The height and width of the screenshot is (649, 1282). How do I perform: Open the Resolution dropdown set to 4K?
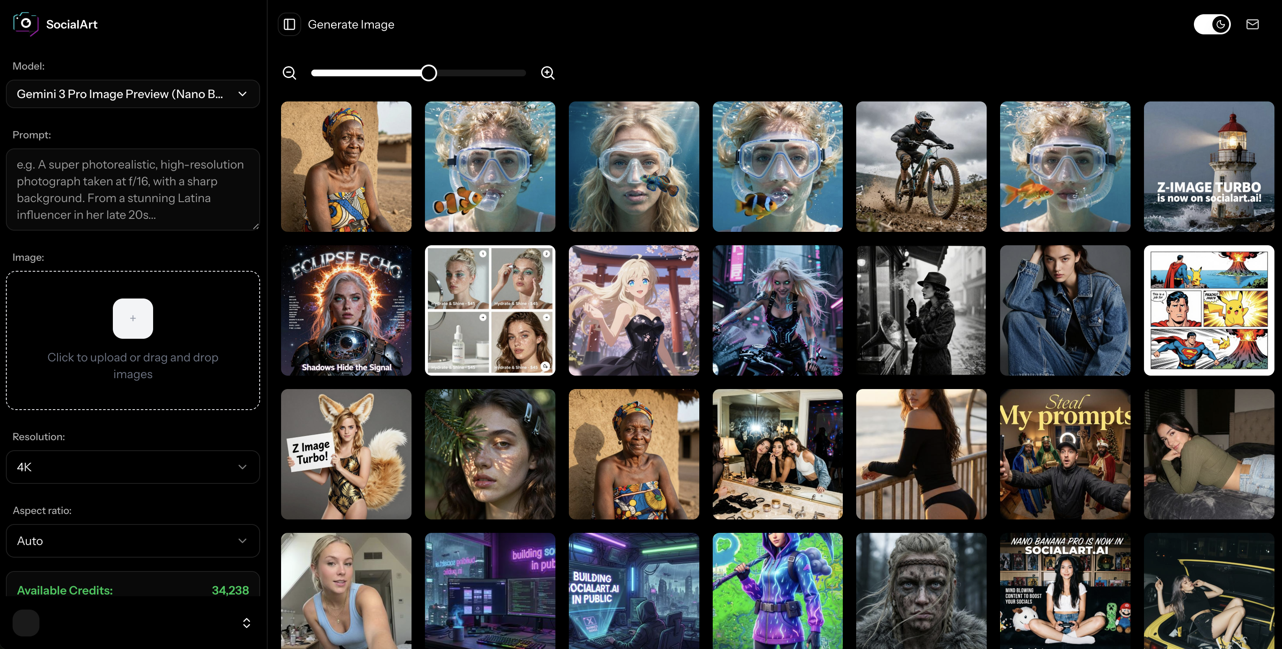[133, 467]
